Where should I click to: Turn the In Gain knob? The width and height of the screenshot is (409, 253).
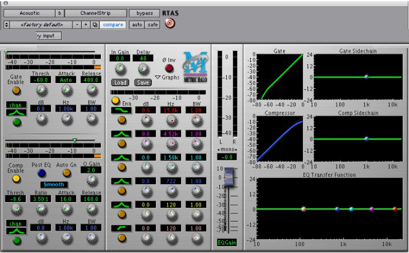pyautogui.click(x=120, y=69)
